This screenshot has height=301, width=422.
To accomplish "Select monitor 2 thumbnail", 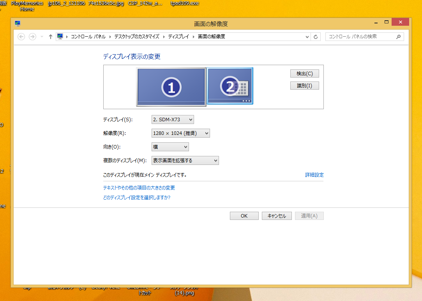I will click(230, 86).
